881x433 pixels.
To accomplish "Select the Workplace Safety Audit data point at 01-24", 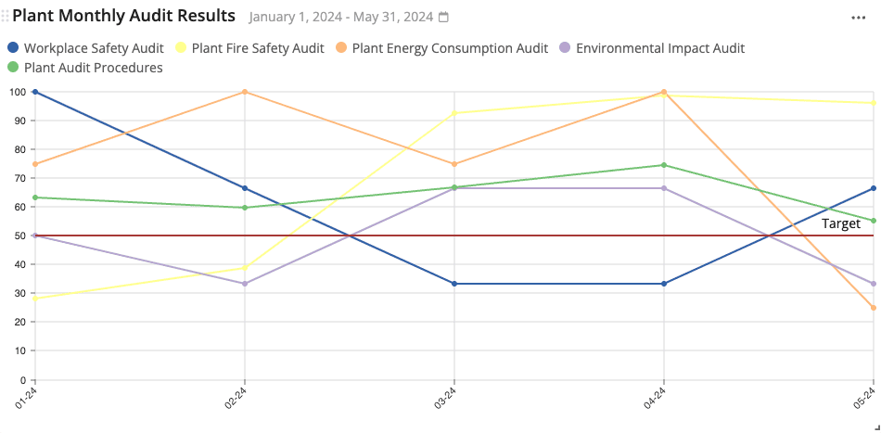I will [x=35, y=92].
